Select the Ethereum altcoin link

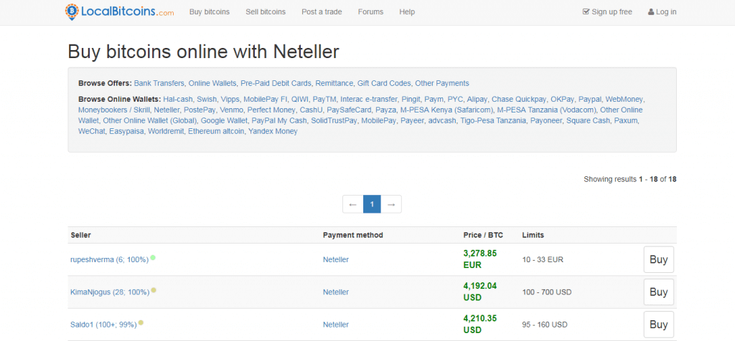[x=216, y=131]
